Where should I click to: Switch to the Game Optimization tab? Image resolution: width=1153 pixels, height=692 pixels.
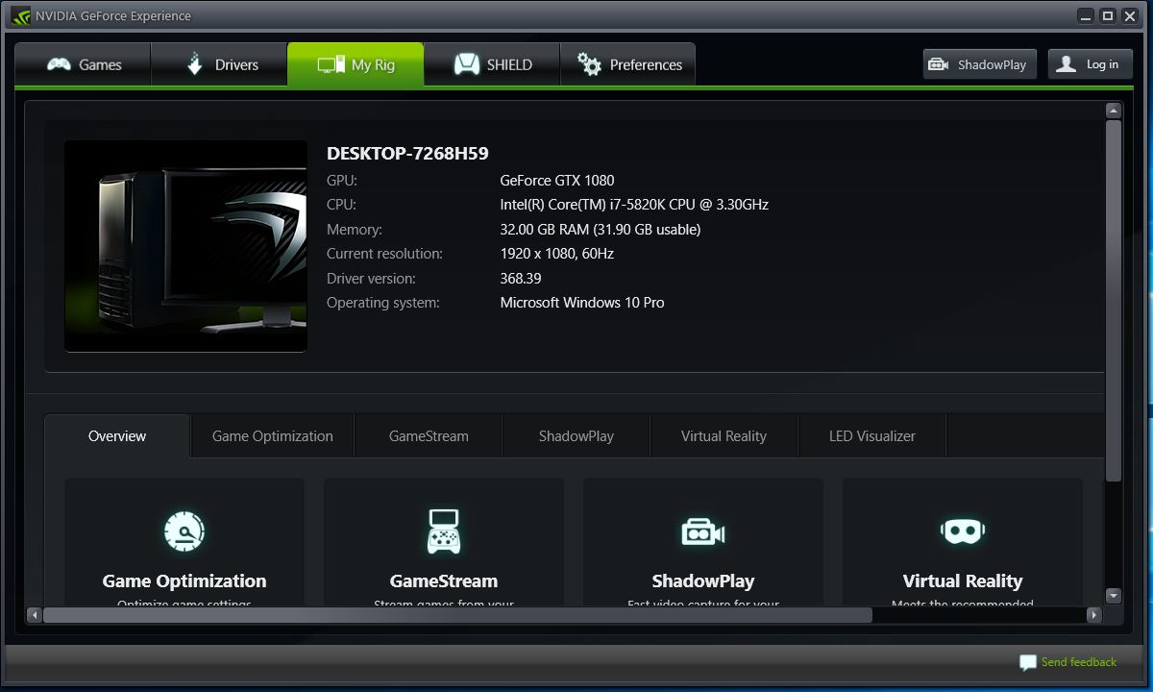(x=272, y=435)
